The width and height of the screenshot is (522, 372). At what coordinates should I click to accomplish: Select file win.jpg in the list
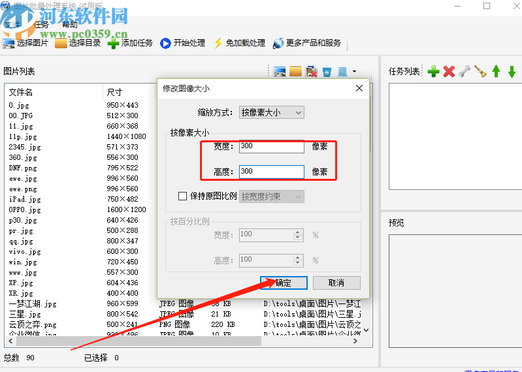(x=23, y=262)
